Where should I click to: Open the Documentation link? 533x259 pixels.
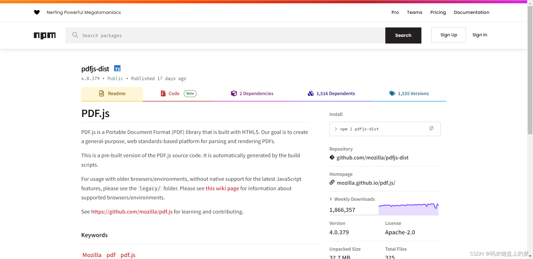point(472,12)
